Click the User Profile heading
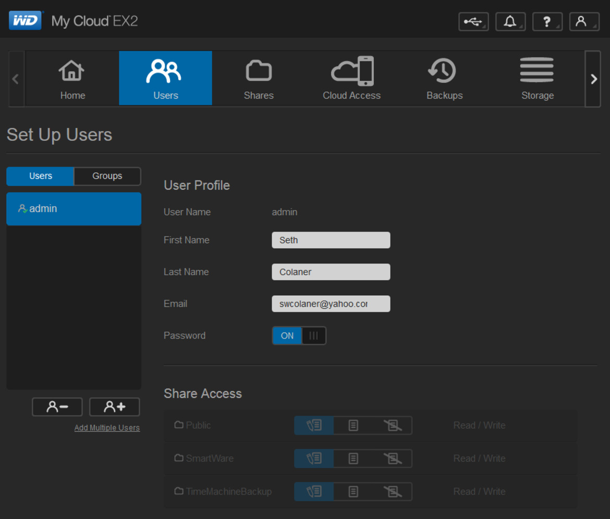Viewport: 610px width, 519px height. pos(197,185)
